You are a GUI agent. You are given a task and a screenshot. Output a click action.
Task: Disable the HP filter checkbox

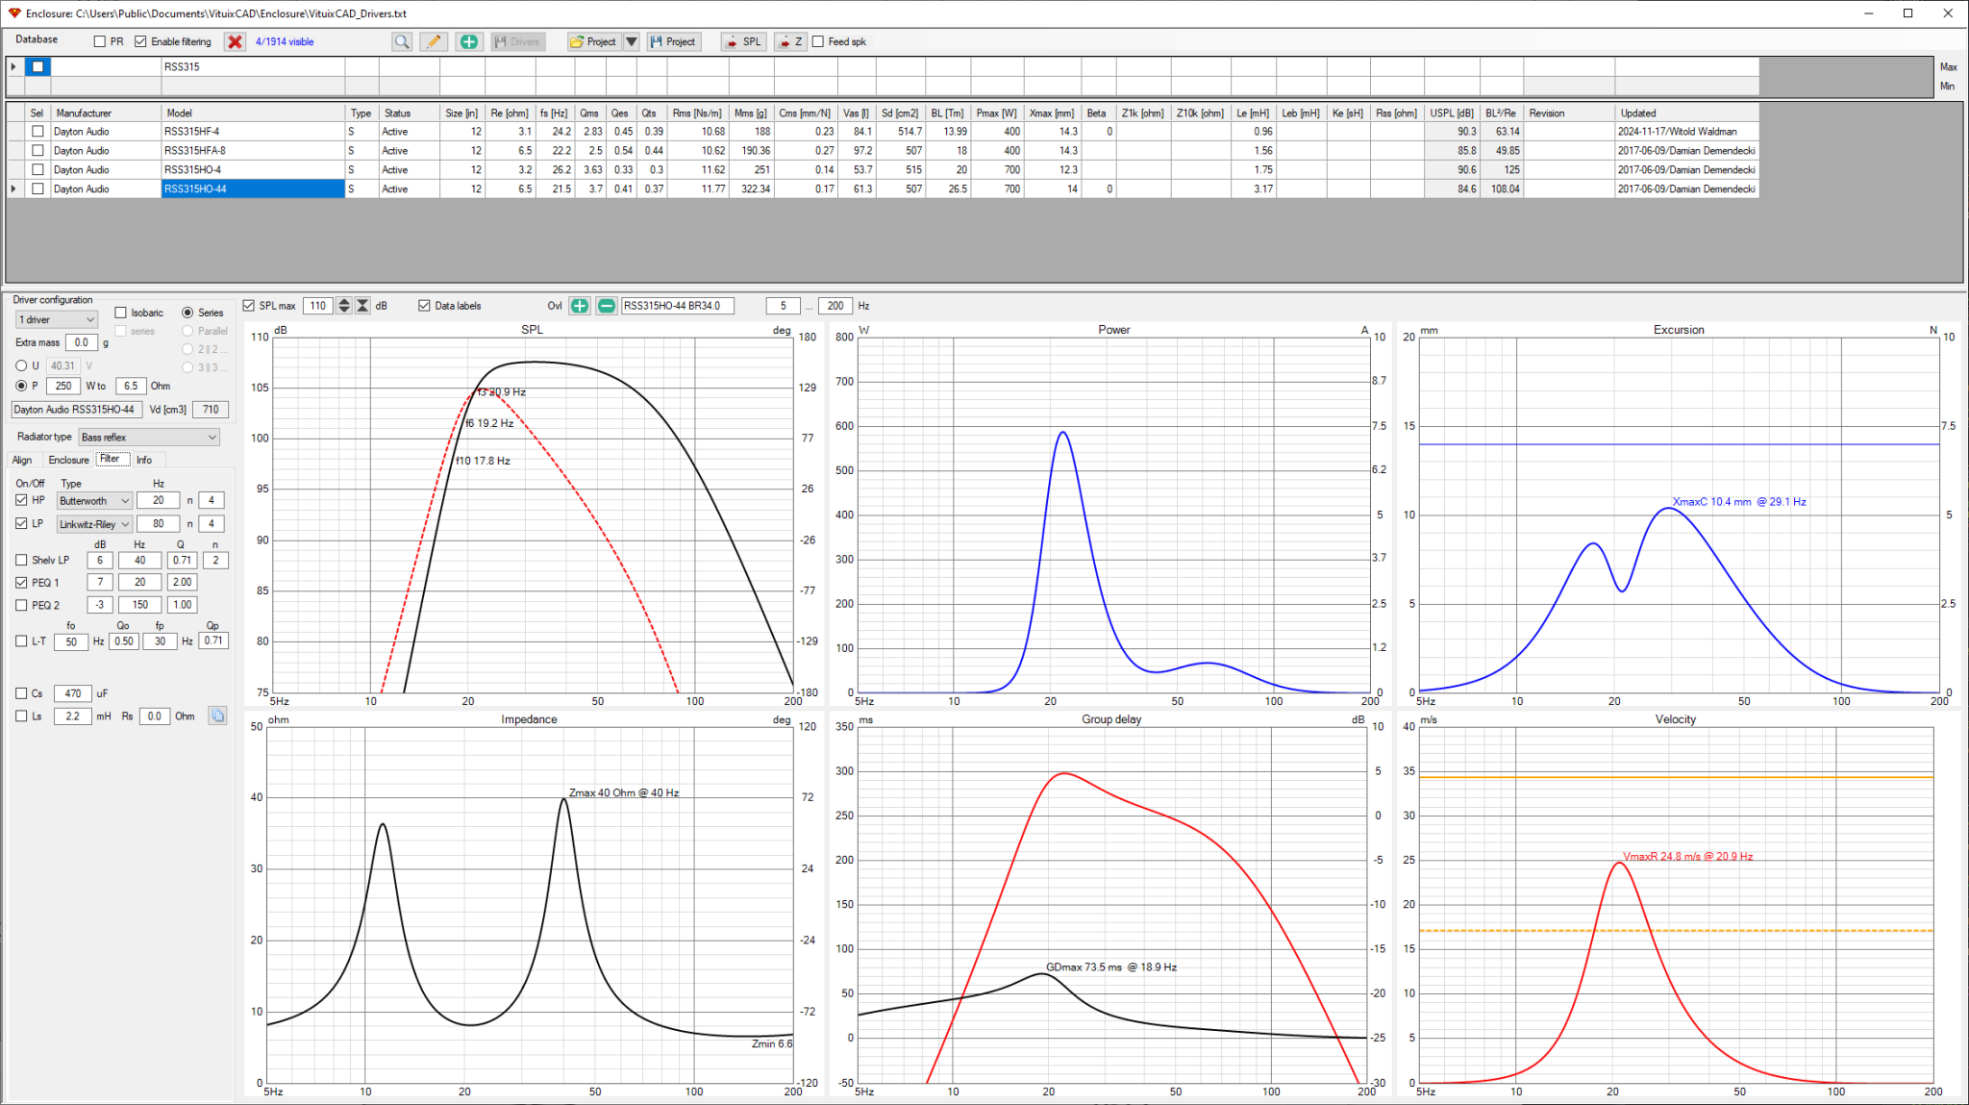point(21,500)
